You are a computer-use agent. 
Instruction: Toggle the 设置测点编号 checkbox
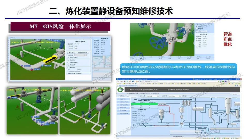tap(68, 62)
